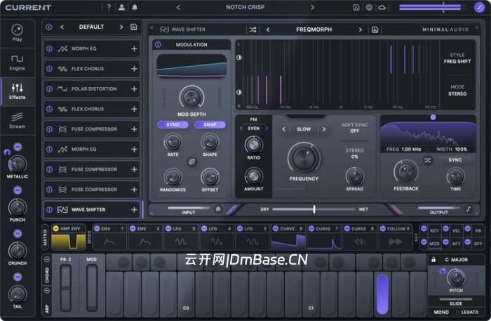Click the link icon between Rate and Offset

(191, 162)
